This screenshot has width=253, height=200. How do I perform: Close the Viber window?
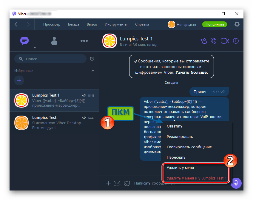[x=237, y=14]
